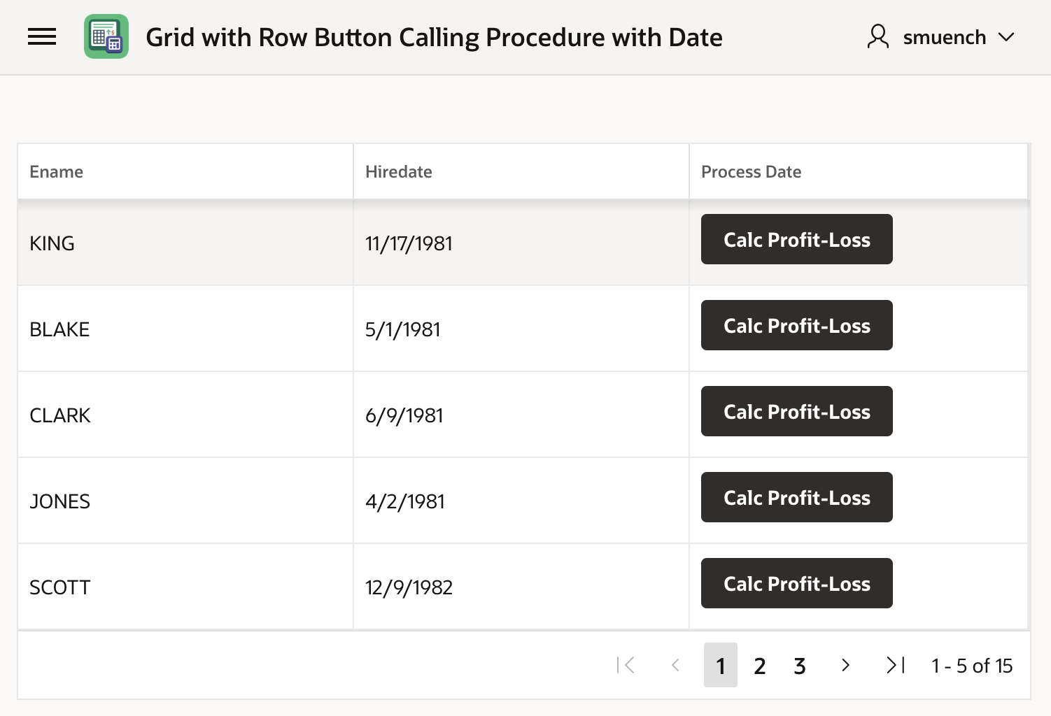Image resolution: width=1051 pixels, height=716 pixels.
Task: Go to the previous page arrow
Action: [675, 665]
